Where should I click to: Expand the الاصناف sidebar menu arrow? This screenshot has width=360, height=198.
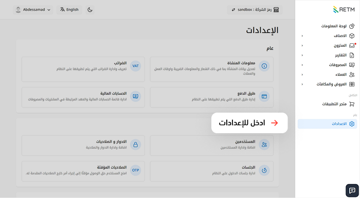(x=302, y=36)
